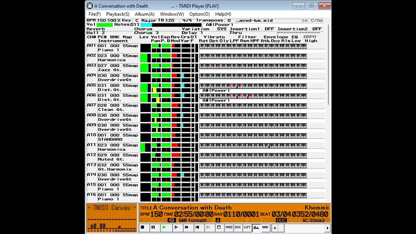Viewport: 416px width, 234px height.
Task: Open the File(F) menu
Action: pos(95,14)
